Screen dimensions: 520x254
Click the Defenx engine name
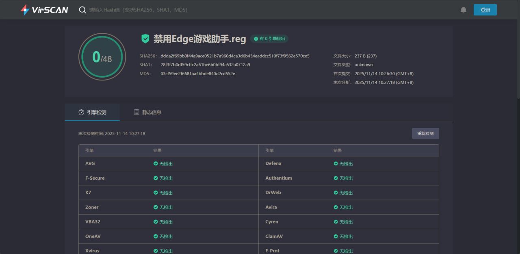point(273,163)
